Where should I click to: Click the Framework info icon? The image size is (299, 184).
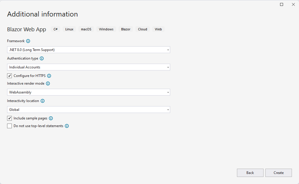pos(28,41)
